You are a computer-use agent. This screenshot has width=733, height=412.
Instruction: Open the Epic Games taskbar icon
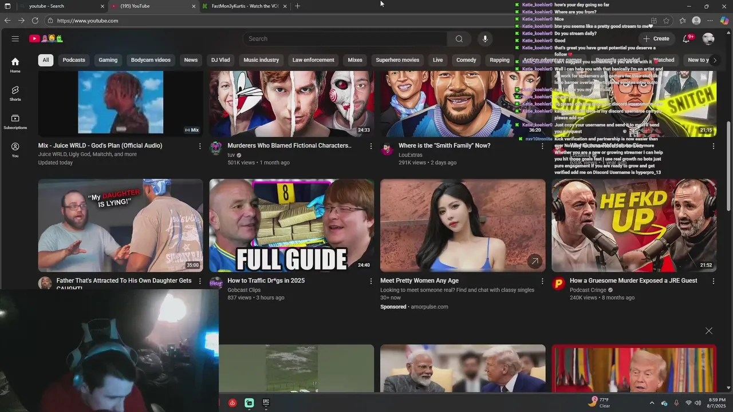[266, 403]
